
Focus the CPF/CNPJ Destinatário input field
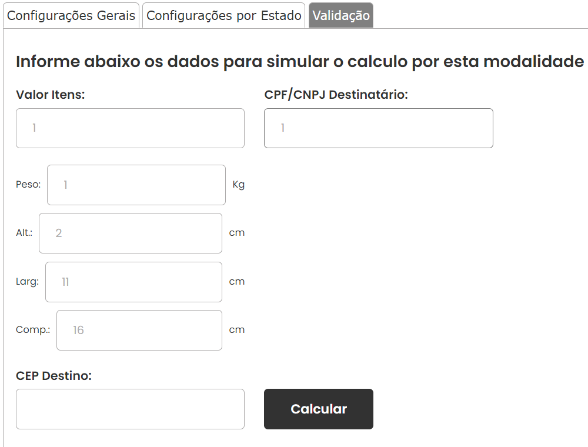click(x=378, y=128)
